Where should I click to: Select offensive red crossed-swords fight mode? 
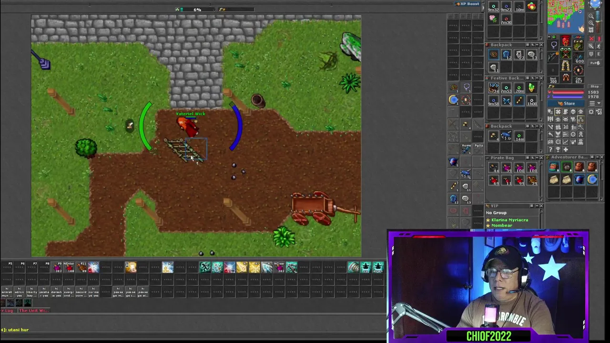pyautogui.click(x=591, y=39)
